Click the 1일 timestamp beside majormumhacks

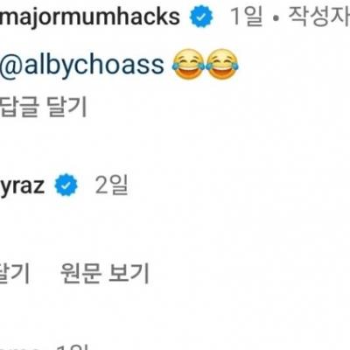(247, 17)
